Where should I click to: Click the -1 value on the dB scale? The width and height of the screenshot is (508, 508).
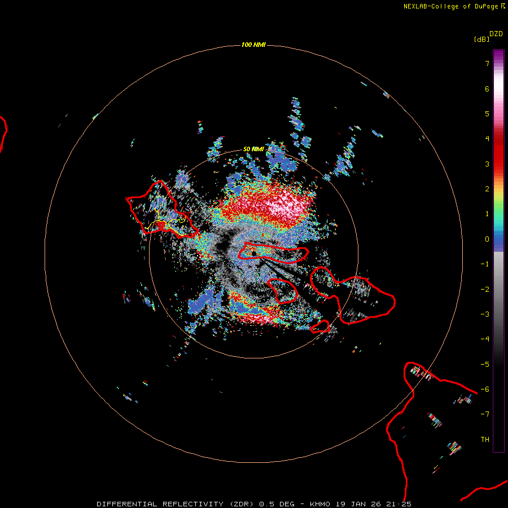tap(485, 264)
